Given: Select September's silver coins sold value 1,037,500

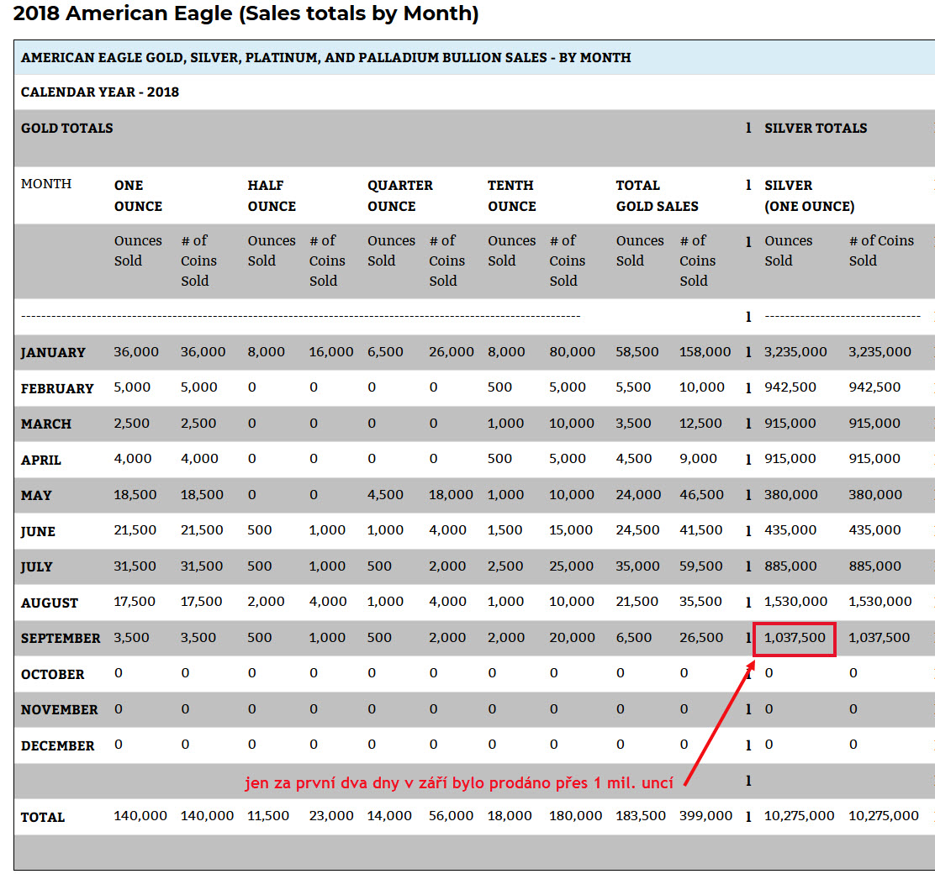Looking at the screenshot, I should [x=880, y=637].
